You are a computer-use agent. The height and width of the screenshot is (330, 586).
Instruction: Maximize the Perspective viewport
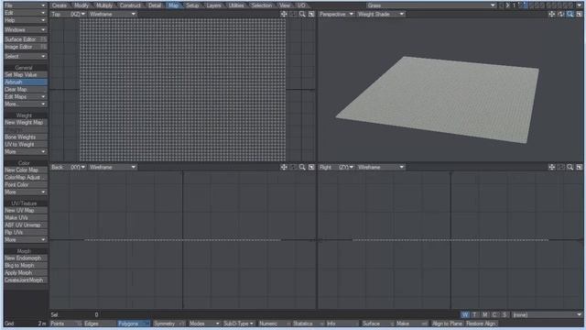pyautogui.click(x=580, y=15)
